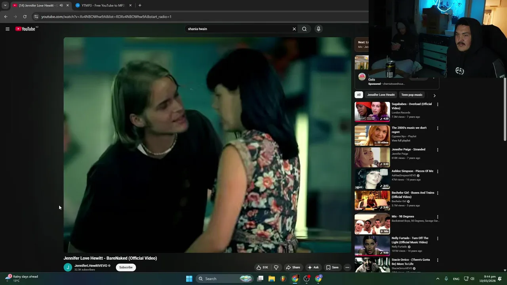
Task: Share the BareNaked video
Action: pos(293,267)
